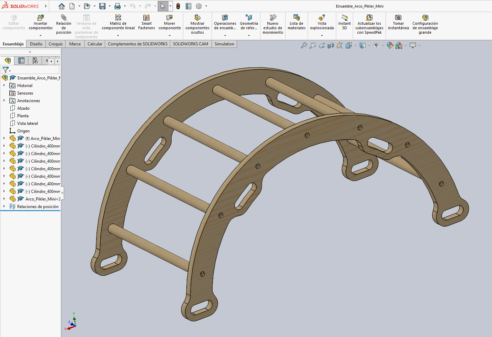Select the zoom encuadre icon in heads-up toolbar
492x337 pixels.
point(312,45)
